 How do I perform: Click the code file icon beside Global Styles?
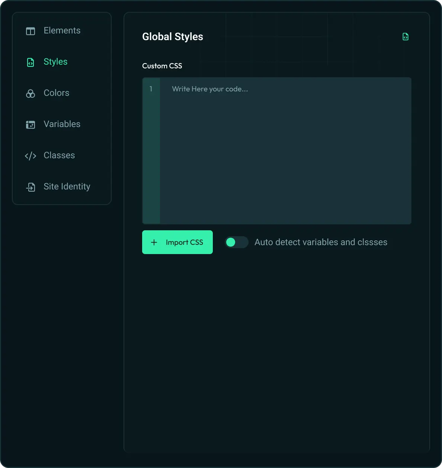tap(406, 37)
